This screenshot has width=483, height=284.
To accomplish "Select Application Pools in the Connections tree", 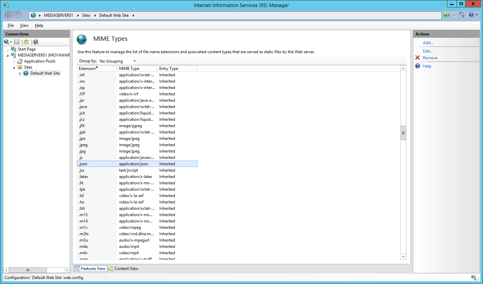I will click(x=40, y=61).
